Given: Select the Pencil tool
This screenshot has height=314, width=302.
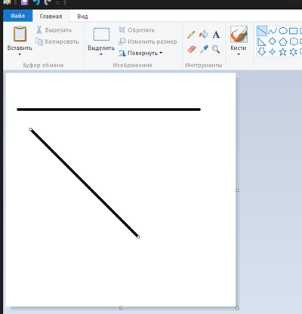Looking at the screenshot, I should pos(191,35).
